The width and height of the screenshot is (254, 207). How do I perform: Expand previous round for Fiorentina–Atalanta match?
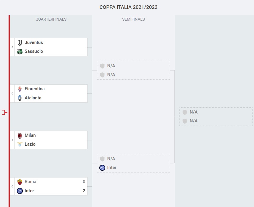point(12,93)
